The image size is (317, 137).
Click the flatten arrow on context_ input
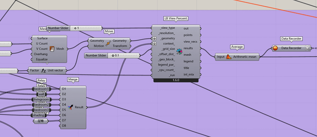(155, 43)
